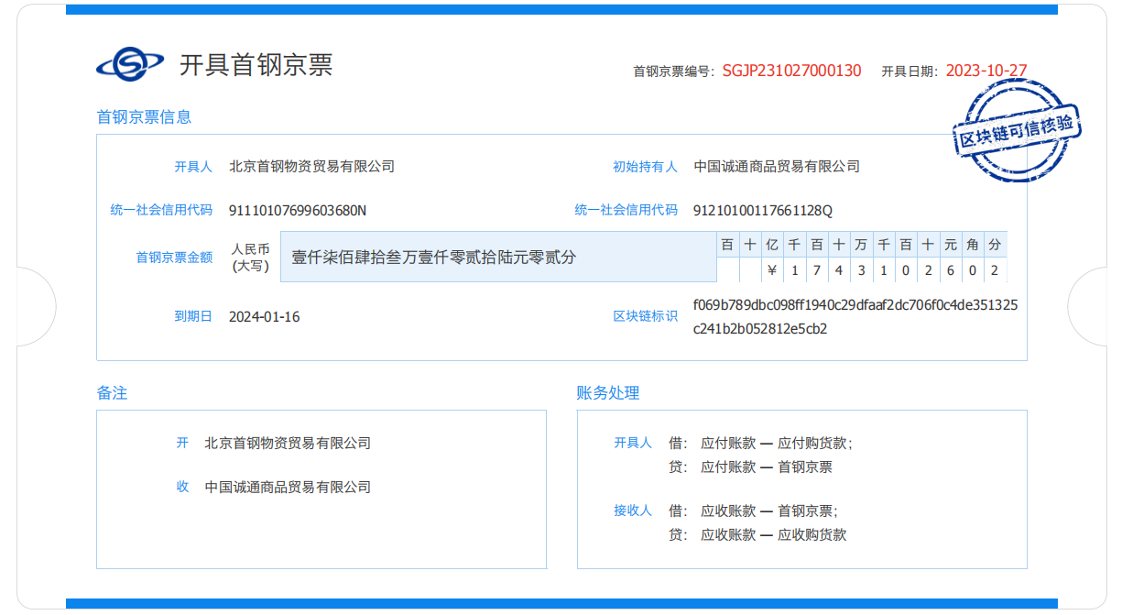Click the 区块链可信核验 verification stamp
Screen dimensions: 1122x615
(x=1016, y=129)
